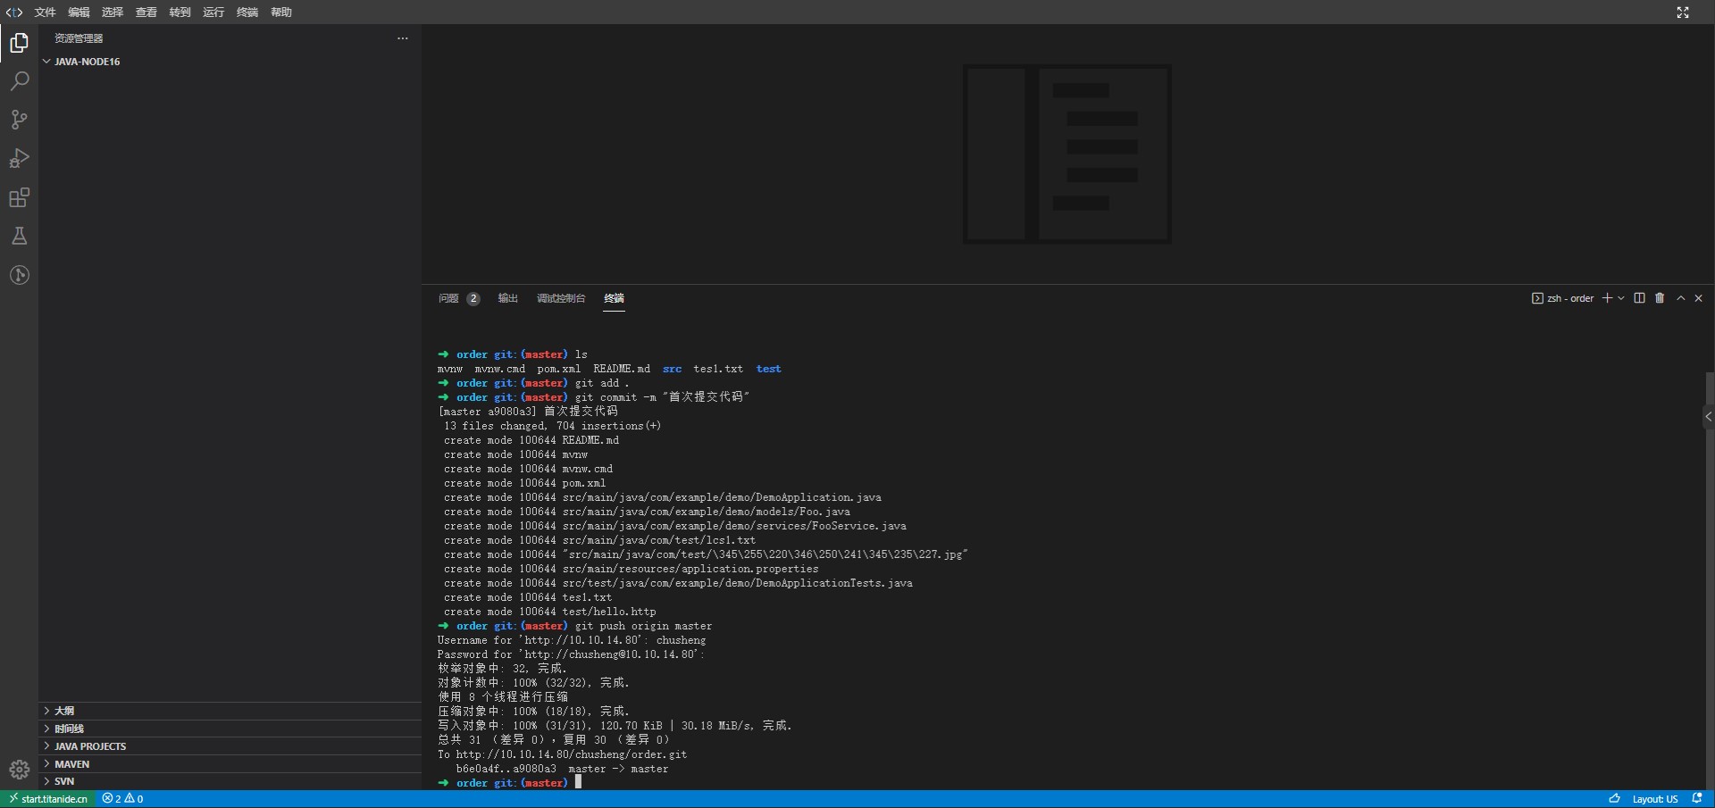The height and width of the screenshot is (808, 1715).
Task: Click the side collapse arrow at right edge
Action: (1708, 416)
